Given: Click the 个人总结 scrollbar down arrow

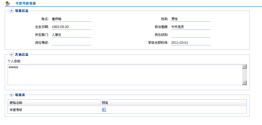Looking at the screenshot, I should click(244, 83).
